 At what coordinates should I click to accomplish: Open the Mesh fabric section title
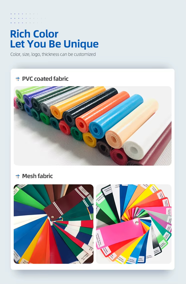point(37,176)
